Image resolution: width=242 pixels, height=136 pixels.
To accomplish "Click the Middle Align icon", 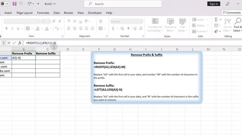I will point(75,21).
